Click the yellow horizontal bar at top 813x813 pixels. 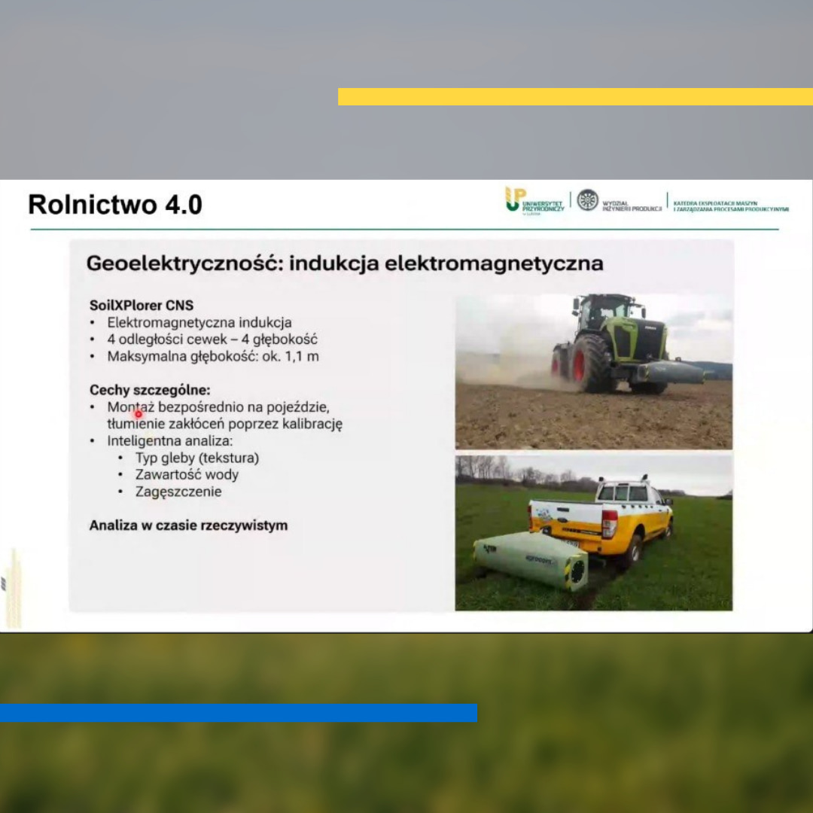point(575,96)
